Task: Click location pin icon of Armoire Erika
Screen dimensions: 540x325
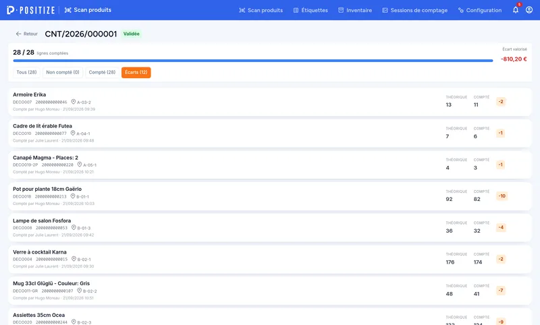Action: click(x=74, y=102)
